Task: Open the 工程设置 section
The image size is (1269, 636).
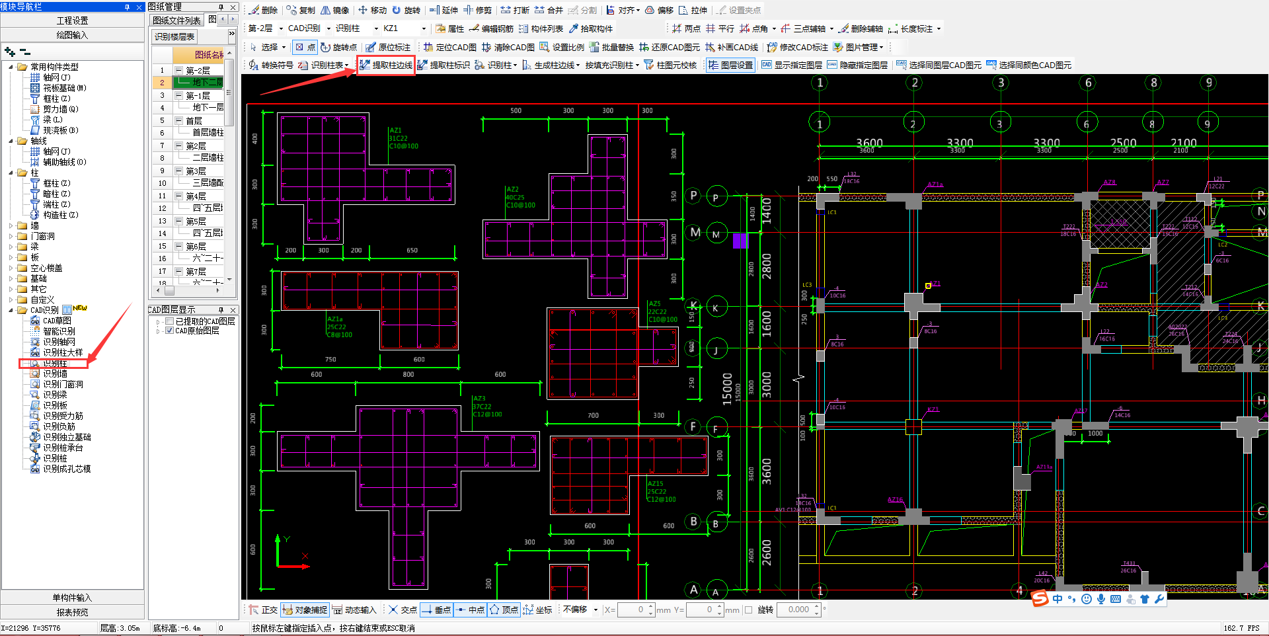Action: click(72, 20)
